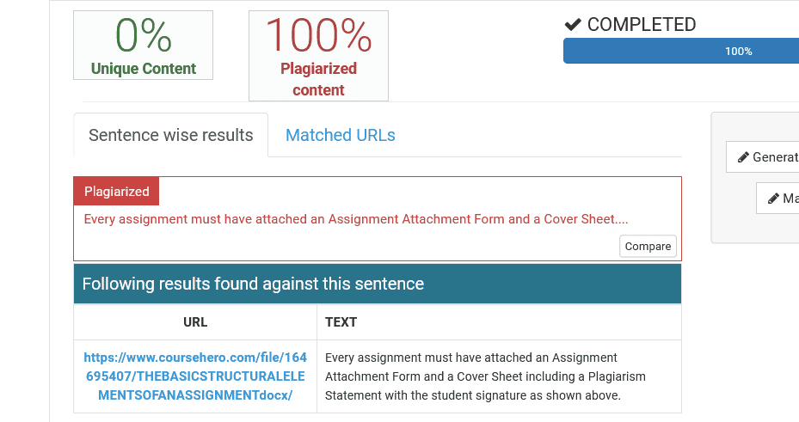Select the Sentence wise results tab
The width and height of the screenshot is (799, 422).
pos(170,135)
